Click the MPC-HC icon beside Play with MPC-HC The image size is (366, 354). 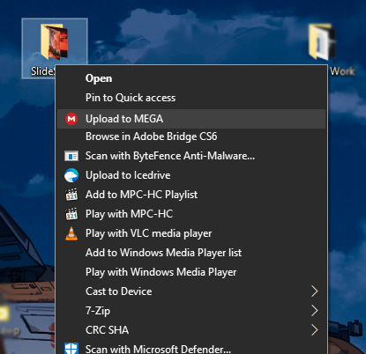tap(71, 214)
